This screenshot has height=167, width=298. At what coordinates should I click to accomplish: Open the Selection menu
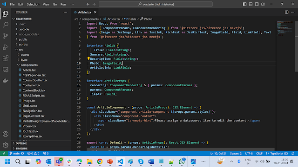pos(33,4)
